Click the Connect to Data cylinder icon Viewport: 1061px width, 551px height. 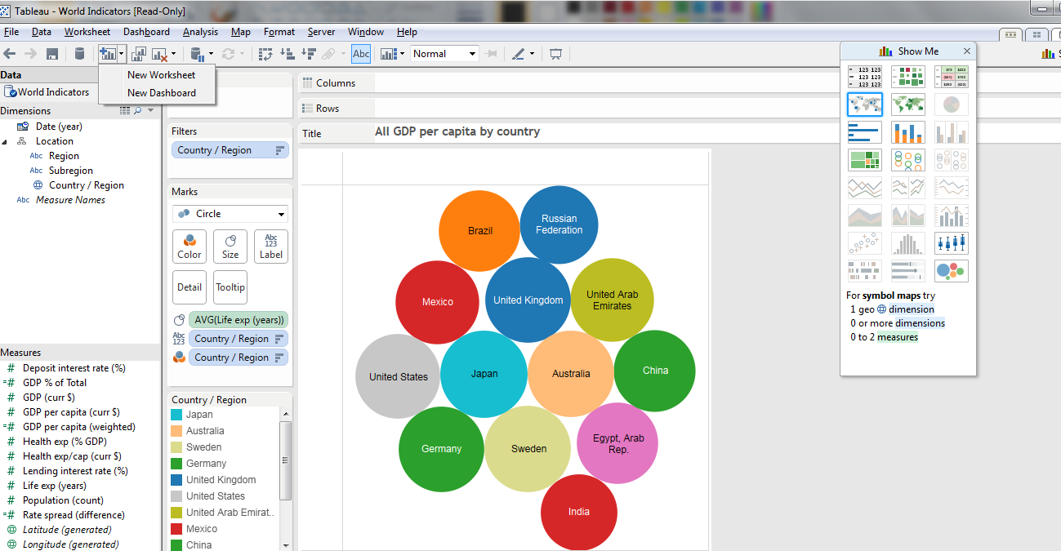point(79,54)
